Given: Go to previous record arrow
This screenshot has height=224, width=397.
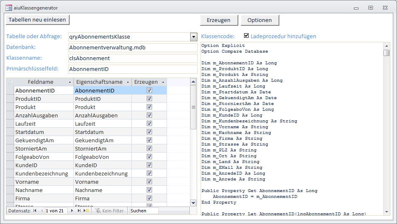Looking at the screenshot, I should point(41,211).
